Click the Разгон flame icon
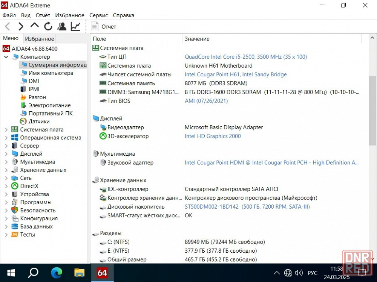377x282 pixels. pos(23,97)
